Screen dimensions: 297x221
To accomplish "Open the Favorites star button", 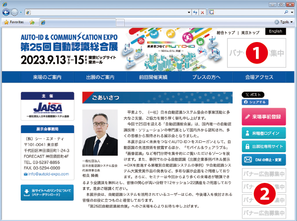I will click(14, 22).
